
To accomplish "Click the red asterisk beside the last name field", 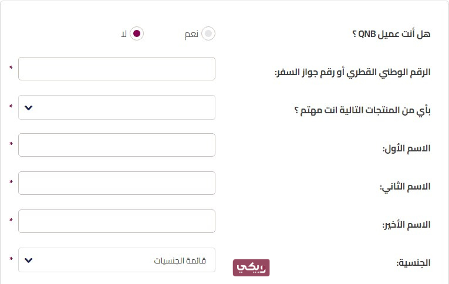I will pos(11,221).
